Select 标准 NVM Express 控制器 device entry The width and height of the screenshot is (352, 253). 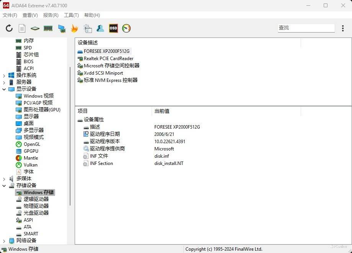pyautogui.click(x=110, y=80)
